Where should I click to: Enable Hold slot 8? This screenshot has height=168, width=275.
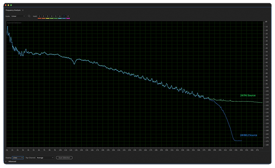tap(68, 16)
